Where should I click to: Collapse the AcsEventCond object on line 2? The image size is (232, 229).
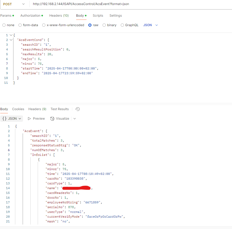(x=10, y=40)
